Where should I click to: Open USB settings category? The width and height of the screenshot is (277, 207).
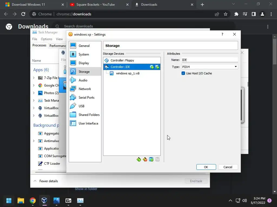[x=85, y=106]
